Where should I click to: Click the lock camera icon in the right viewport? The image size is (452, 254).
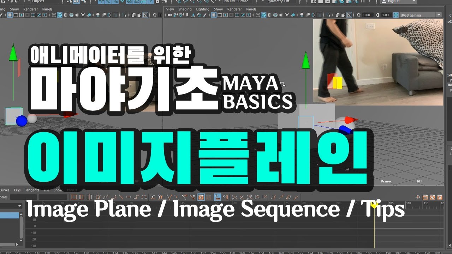(175, 15)
